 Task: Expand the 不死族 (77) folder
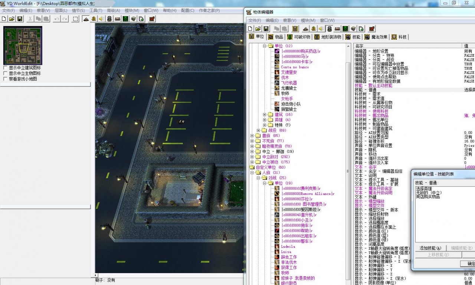(252, 141)
